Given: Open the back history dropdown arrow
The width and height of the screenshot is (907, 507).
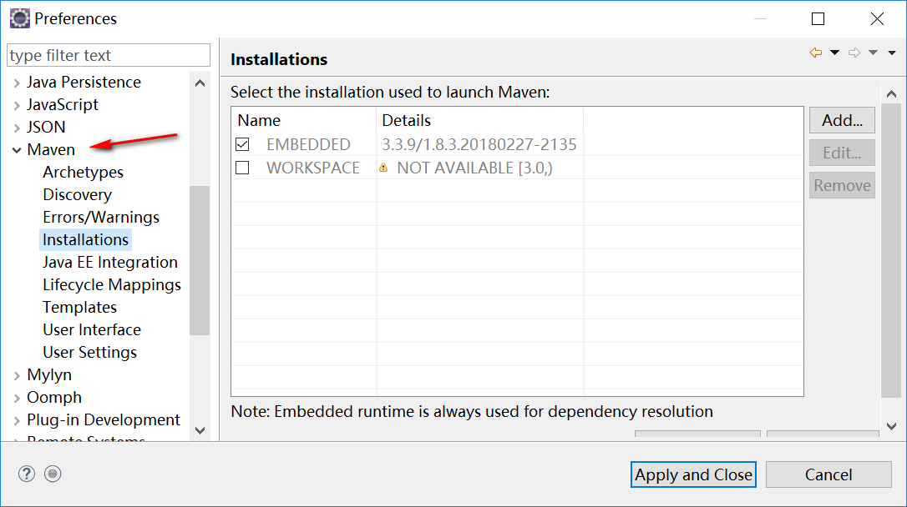Looking at the screenshot, I should (x=834, y=53).
